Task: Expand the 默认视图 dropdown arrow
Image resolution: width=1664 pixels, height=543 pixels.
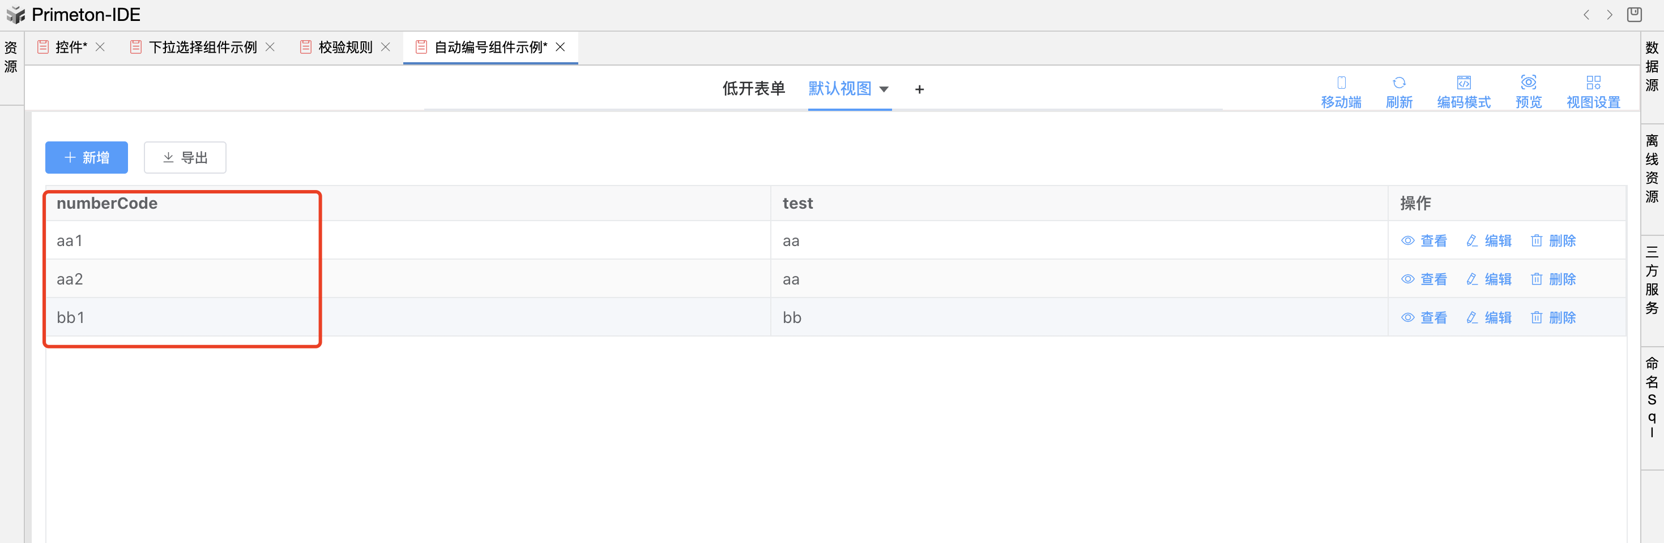Action: [884, 89]
